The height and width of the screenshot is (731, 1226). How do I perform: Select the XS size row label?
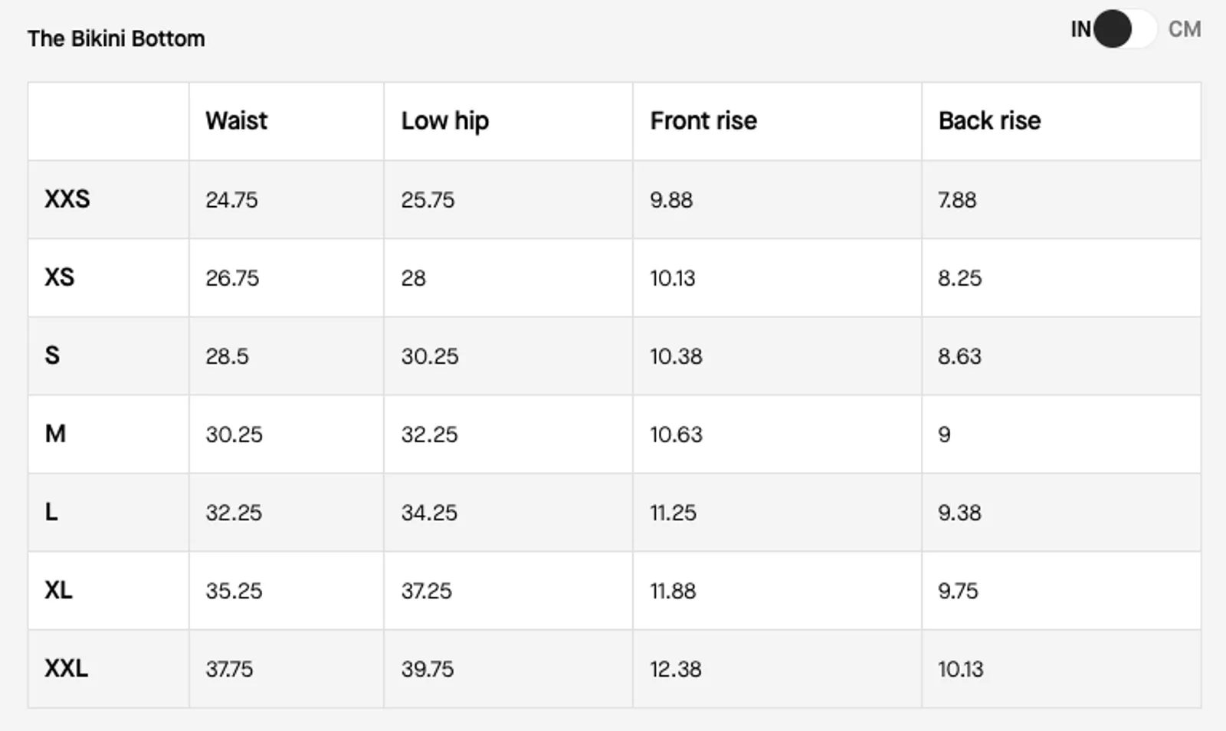[x=59, y=277]
